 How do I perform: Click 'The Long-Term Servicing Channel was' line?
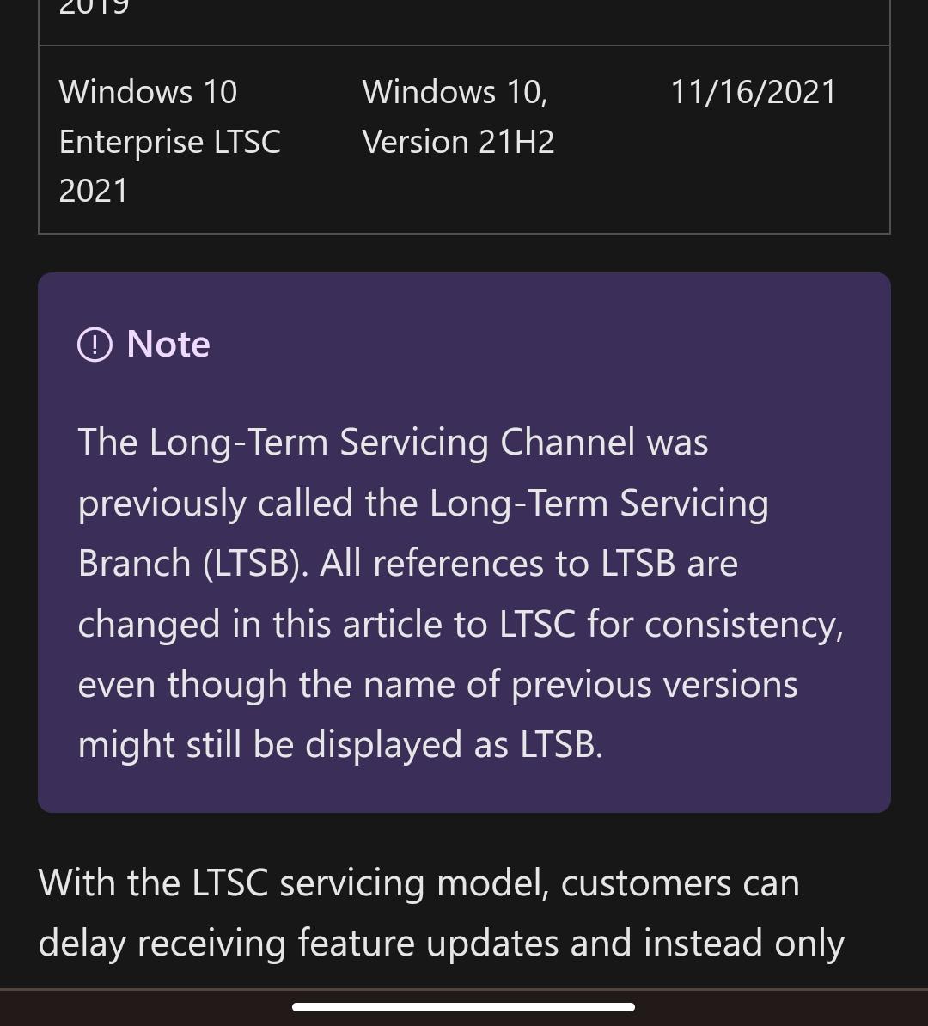[x=393, y=442]
